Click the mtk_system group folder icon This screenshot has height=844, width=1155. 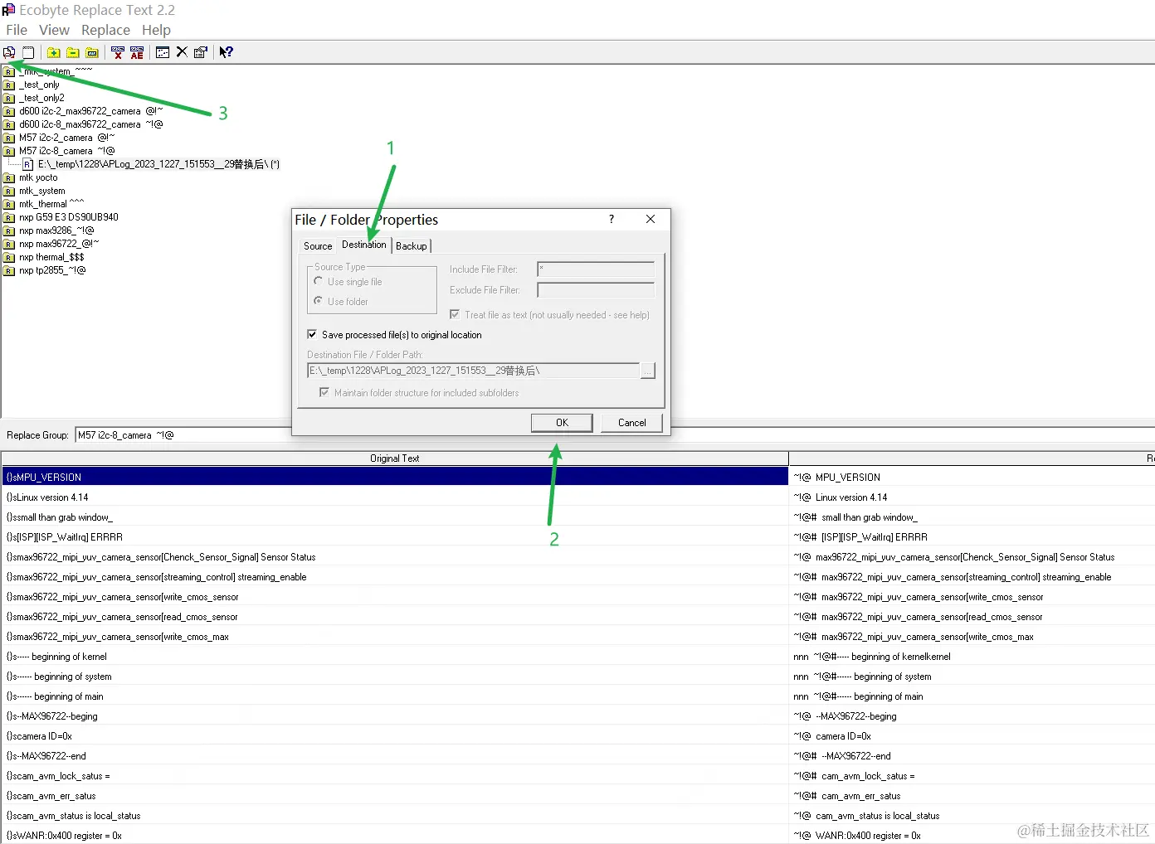click(9, 191)
